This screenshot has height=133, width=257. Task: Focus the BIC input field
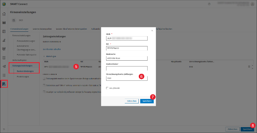(x=127, y=48)
